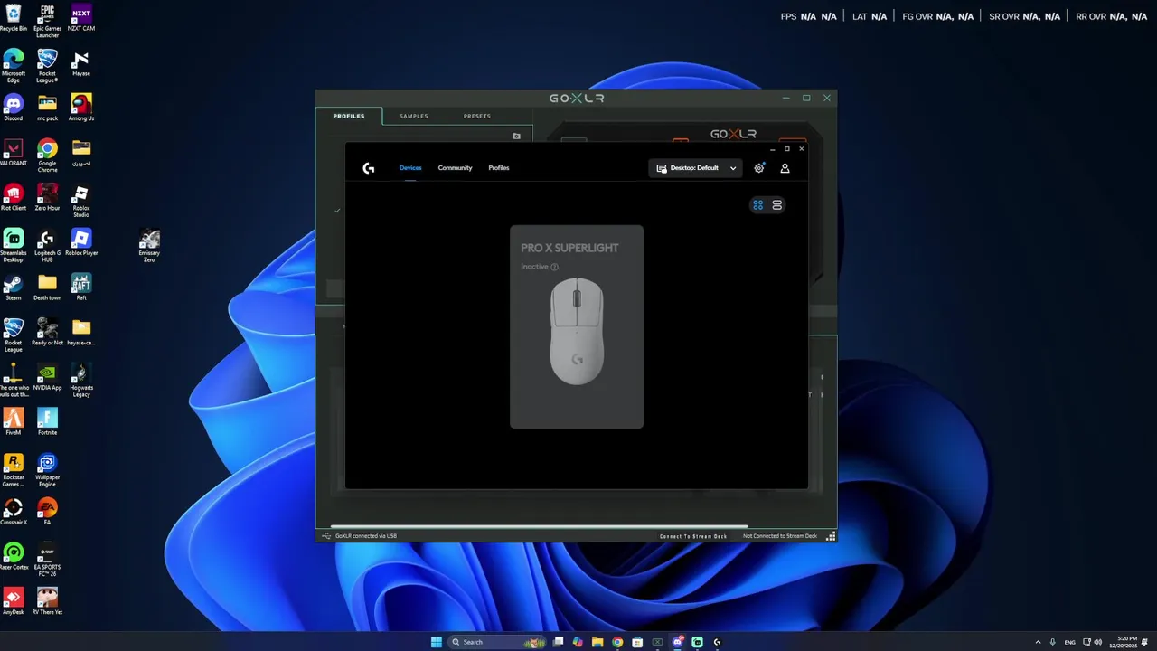Screen dimensions: 1157x651
Task: Open the Recycle Bin desktop icon
Action: click(14, 18)
